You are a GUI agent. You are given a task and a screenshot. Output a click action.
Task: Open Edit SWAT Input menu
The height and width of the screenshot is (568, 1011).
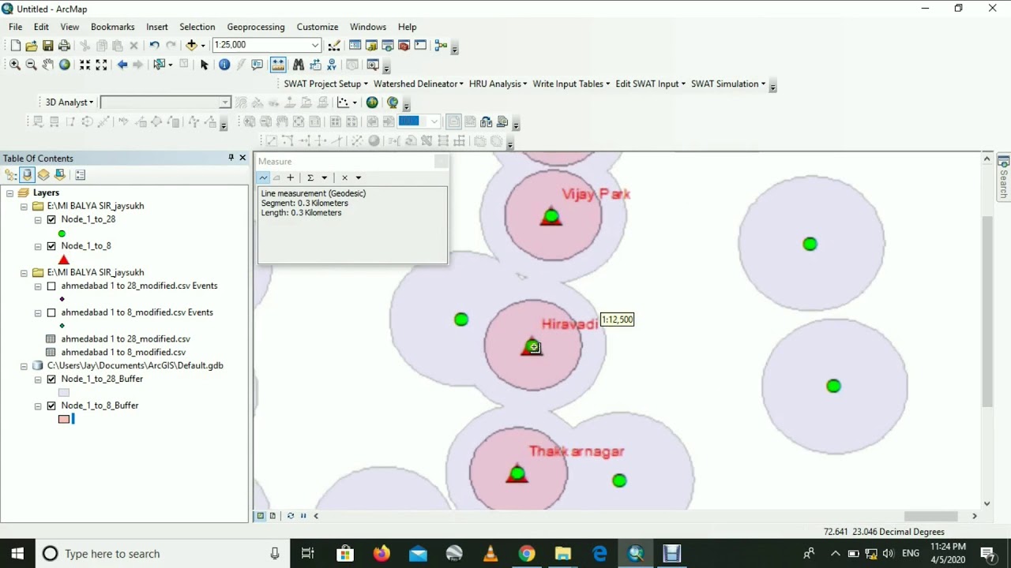(651, 84)
